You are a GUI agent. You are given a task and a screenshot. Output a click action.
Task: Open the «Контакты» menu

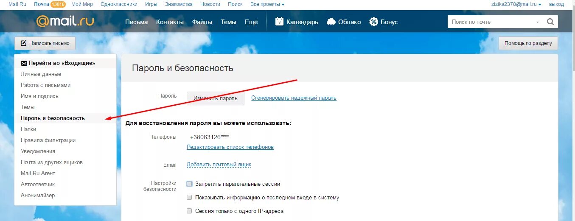(170, 22)
